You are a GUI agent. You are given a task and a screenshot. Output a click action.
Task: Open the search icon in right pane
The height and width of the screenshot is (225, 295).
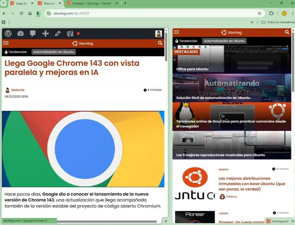pyautogui.click(x=287, y=32)
